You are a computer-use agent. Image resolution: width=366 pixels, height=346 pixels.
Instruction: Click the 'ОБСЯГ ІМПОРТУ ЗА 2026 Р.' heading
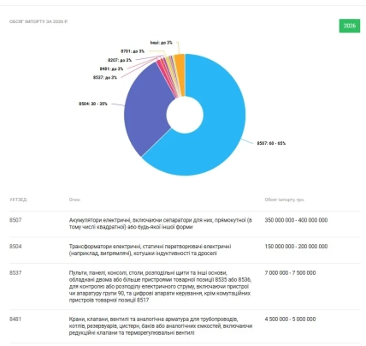click(38, 21)
